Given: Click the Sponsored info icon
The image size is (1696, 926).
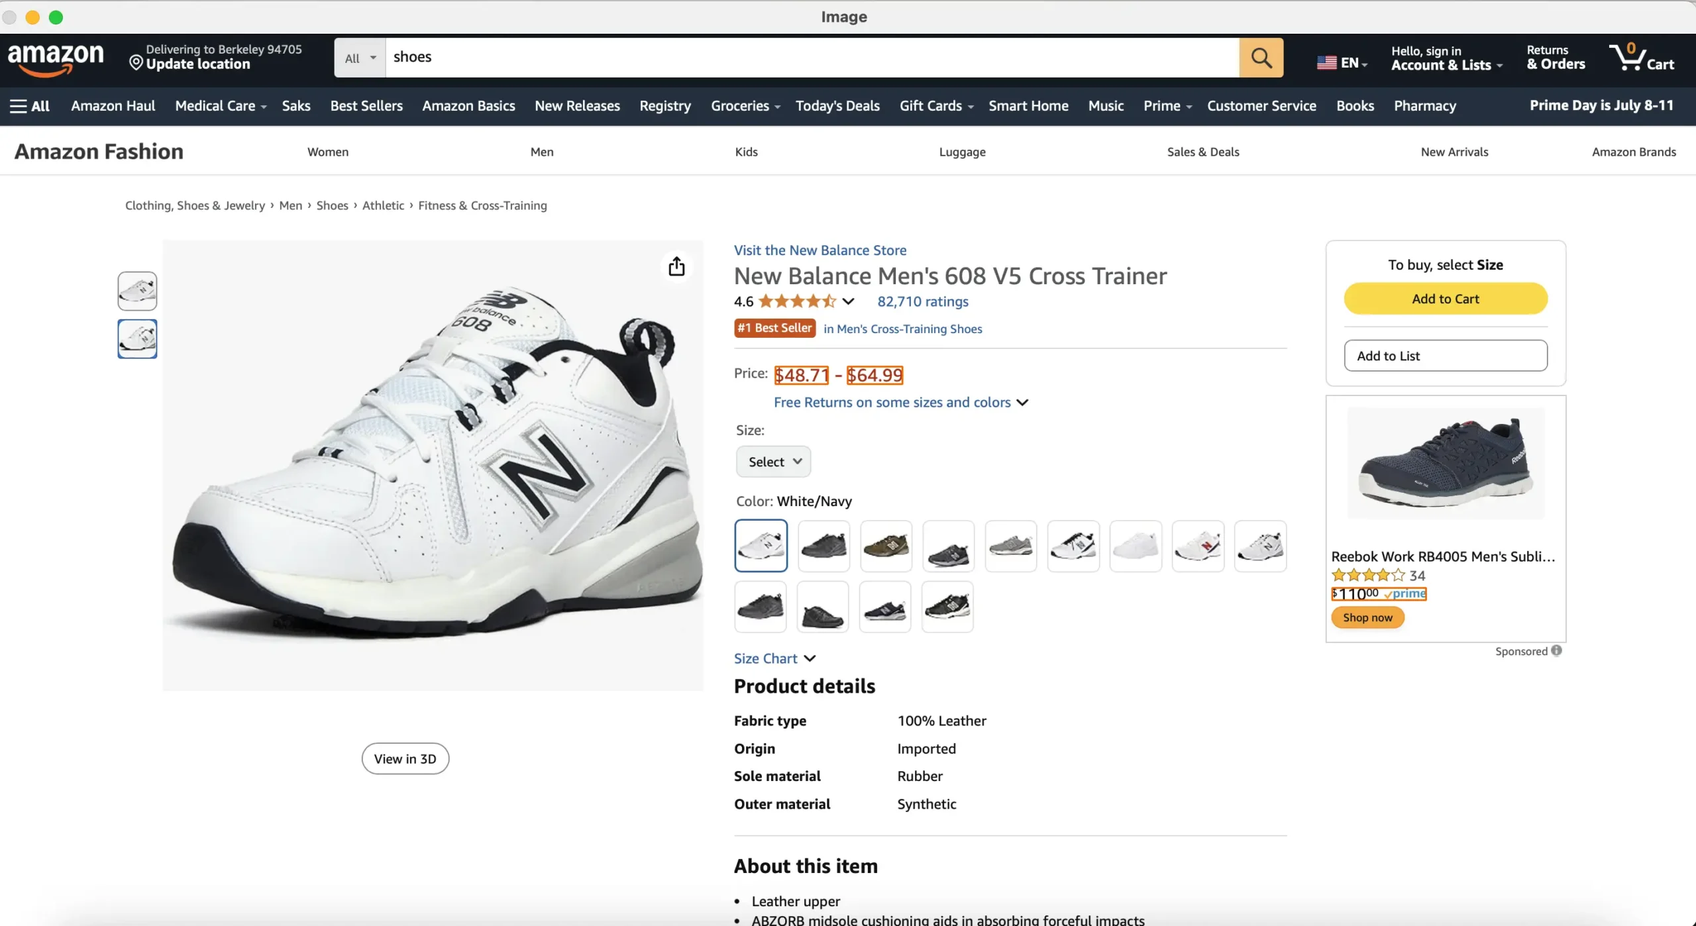Looking at the screenshot, I should (x=1556, y=650).
